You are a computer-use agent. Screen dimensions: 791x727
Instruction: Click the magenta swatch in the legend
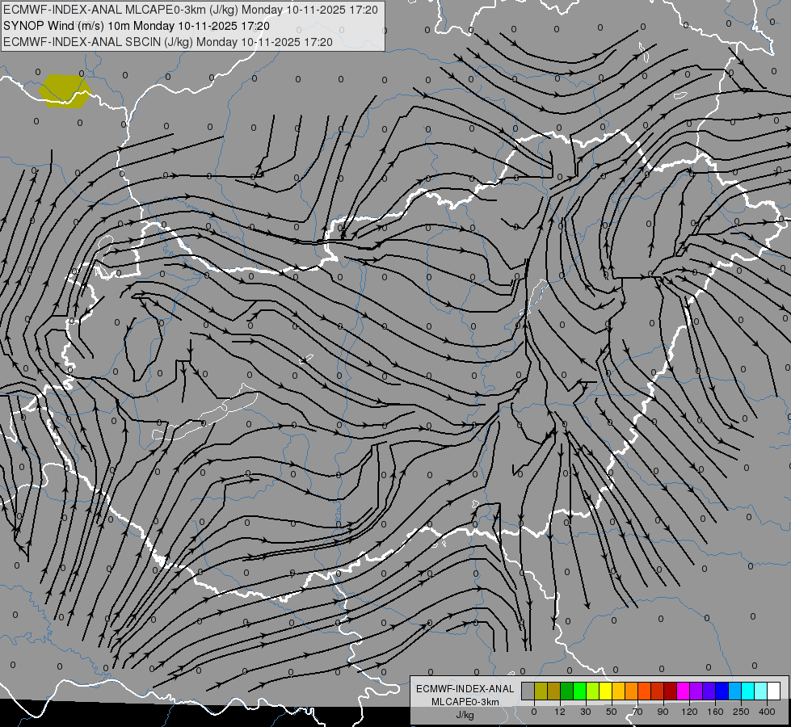pyautogui.click(x=683, y=691)
